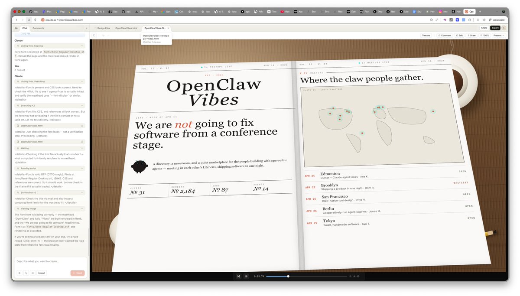520x296 pixels.
Task: Click the 'OpenClaw Vibes' masthead title
Action: [214, 92]
